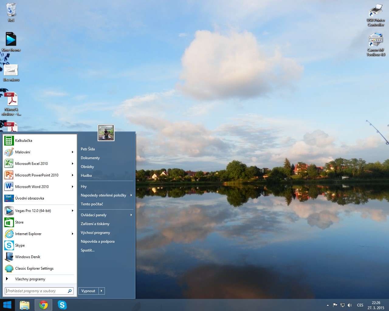This screenshot has width=389, height=311.
Task: Expand the Malování submenu arrow
Action: pos(73,152)
